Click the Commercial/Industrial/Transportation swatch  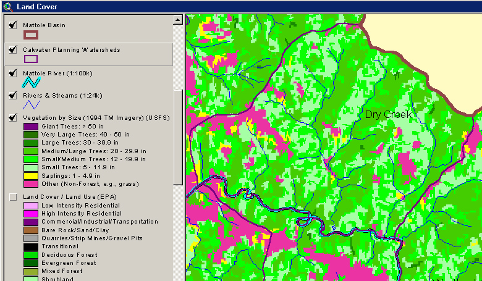click(x=31, y=222)
